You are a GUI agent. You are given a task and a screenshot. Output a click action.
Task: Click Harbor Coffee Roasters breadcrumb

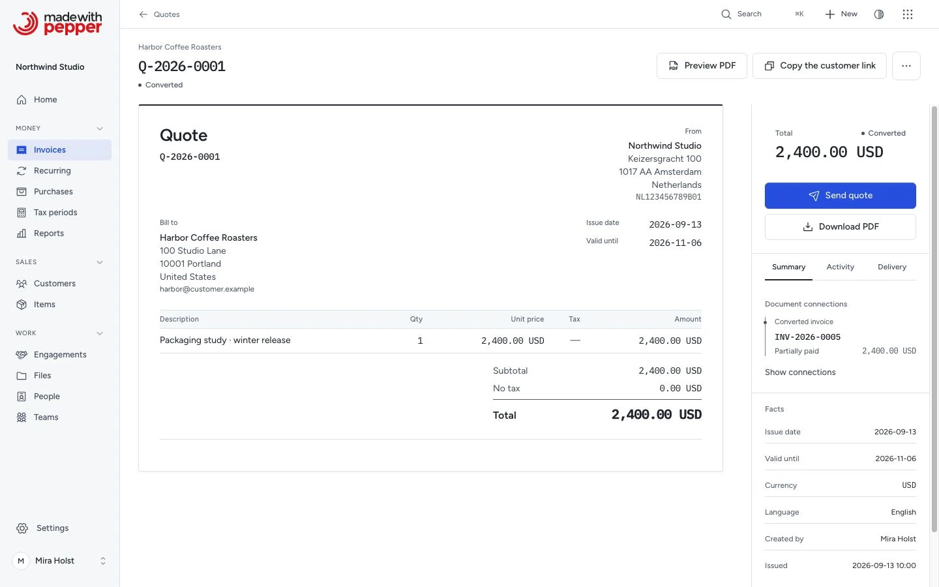[x=180, y=47]
